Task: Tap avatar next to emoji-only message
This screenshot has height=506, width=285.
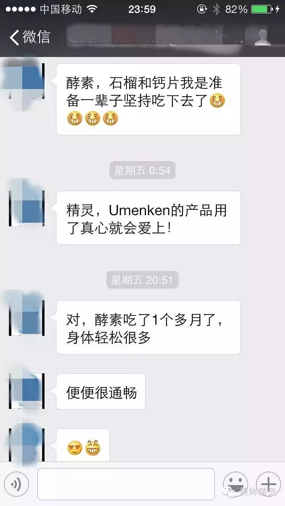Action: coord(26,445)
